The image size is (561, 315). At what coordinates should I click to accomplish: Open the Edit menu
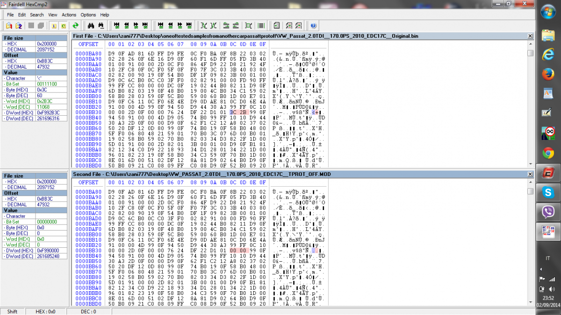click(x=22, y=15)
